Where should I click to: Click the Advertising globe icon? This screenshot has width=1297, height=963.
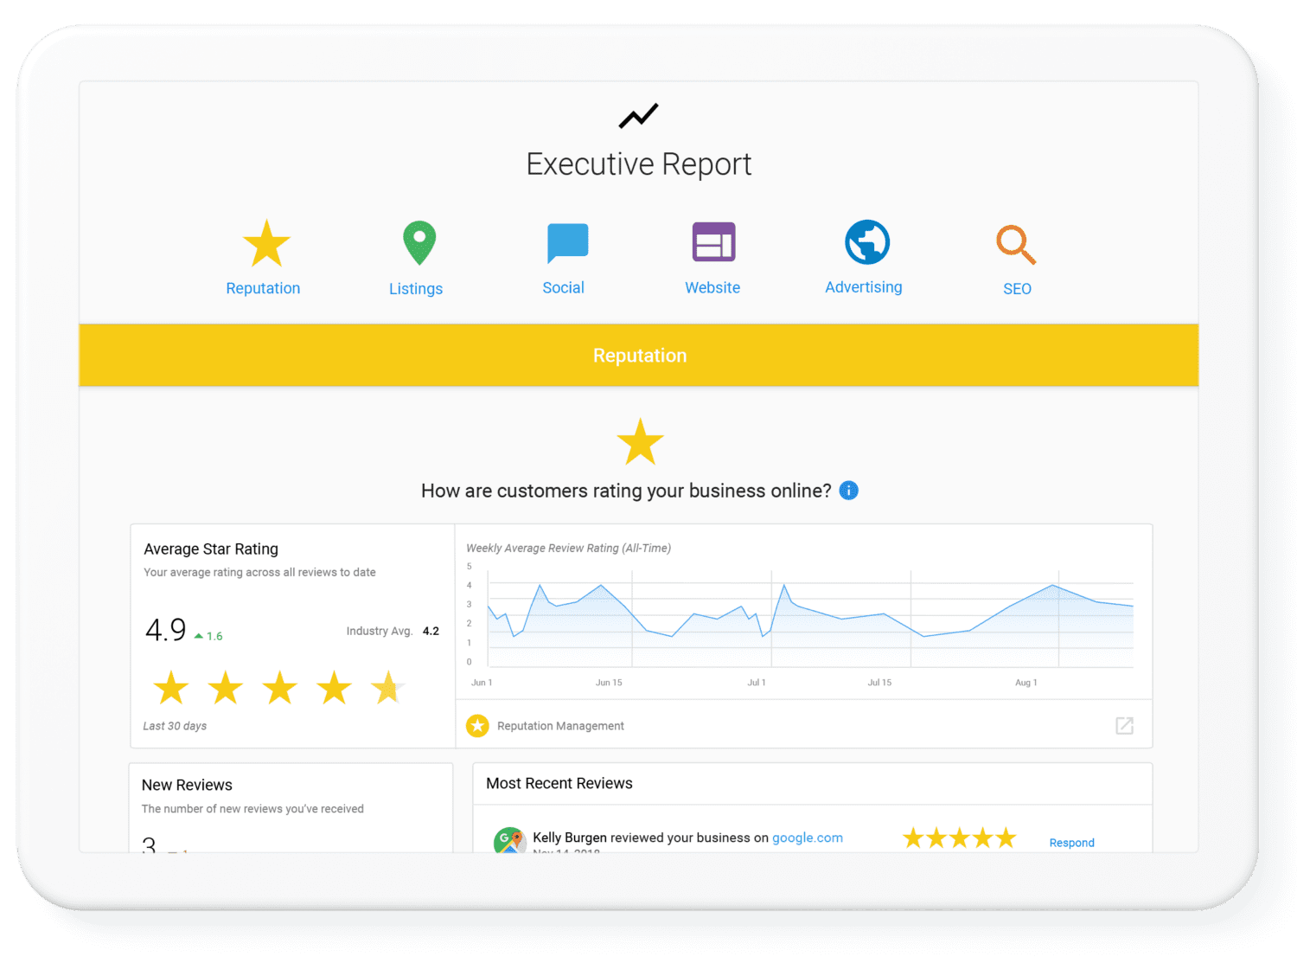point(867,241)
